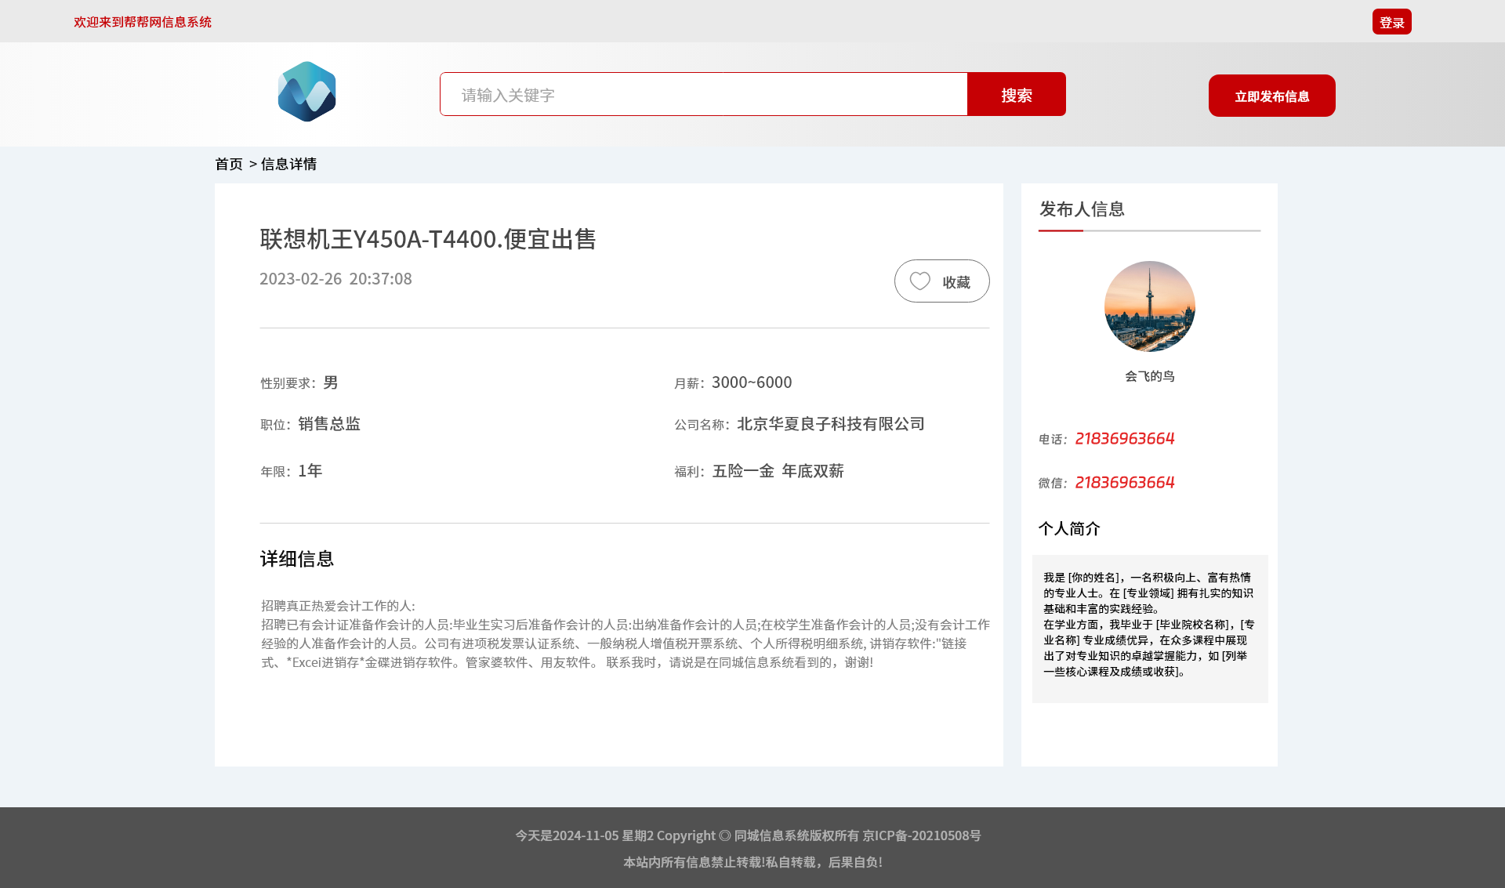The width and height of the screenshot is (1505, 888).
Task: Click the ICP 京ICP备-20210508号 footer text
Action: point(921,835)
